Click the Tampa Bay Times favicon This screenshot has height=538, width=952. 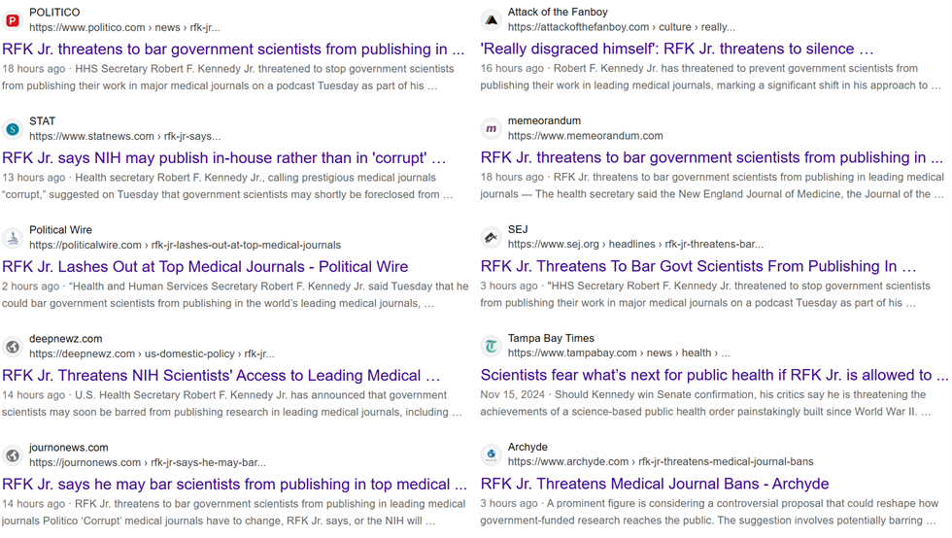[x=491, y=346]
